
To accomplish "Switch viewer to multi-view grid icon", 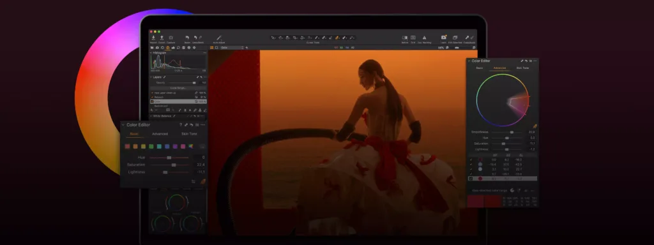I will pyautogui.click(x=212, y=47).
